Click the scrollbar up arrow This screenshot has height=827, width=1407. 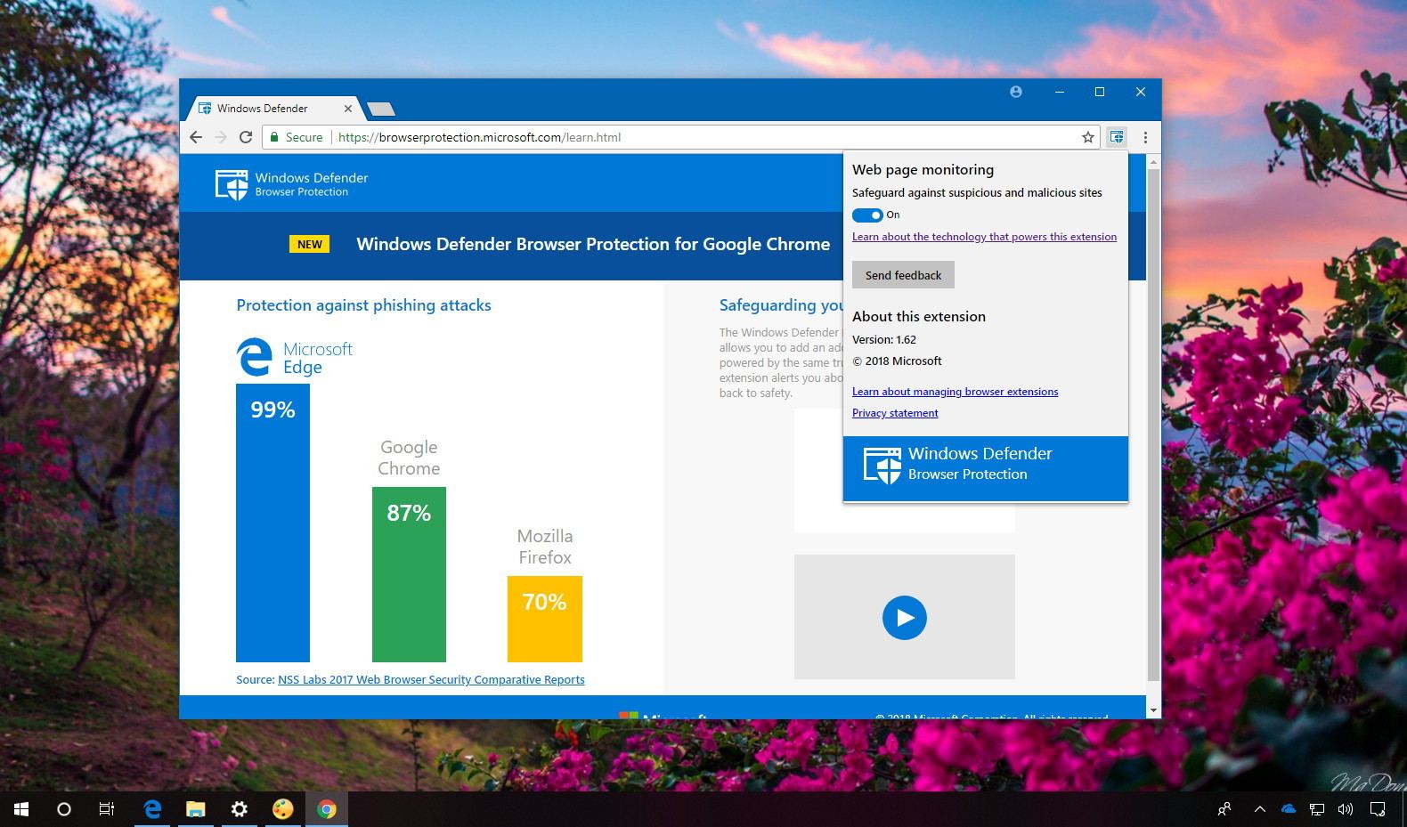1153,162
